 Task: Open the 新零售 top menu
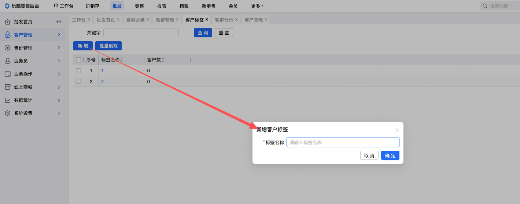(209, 6)
